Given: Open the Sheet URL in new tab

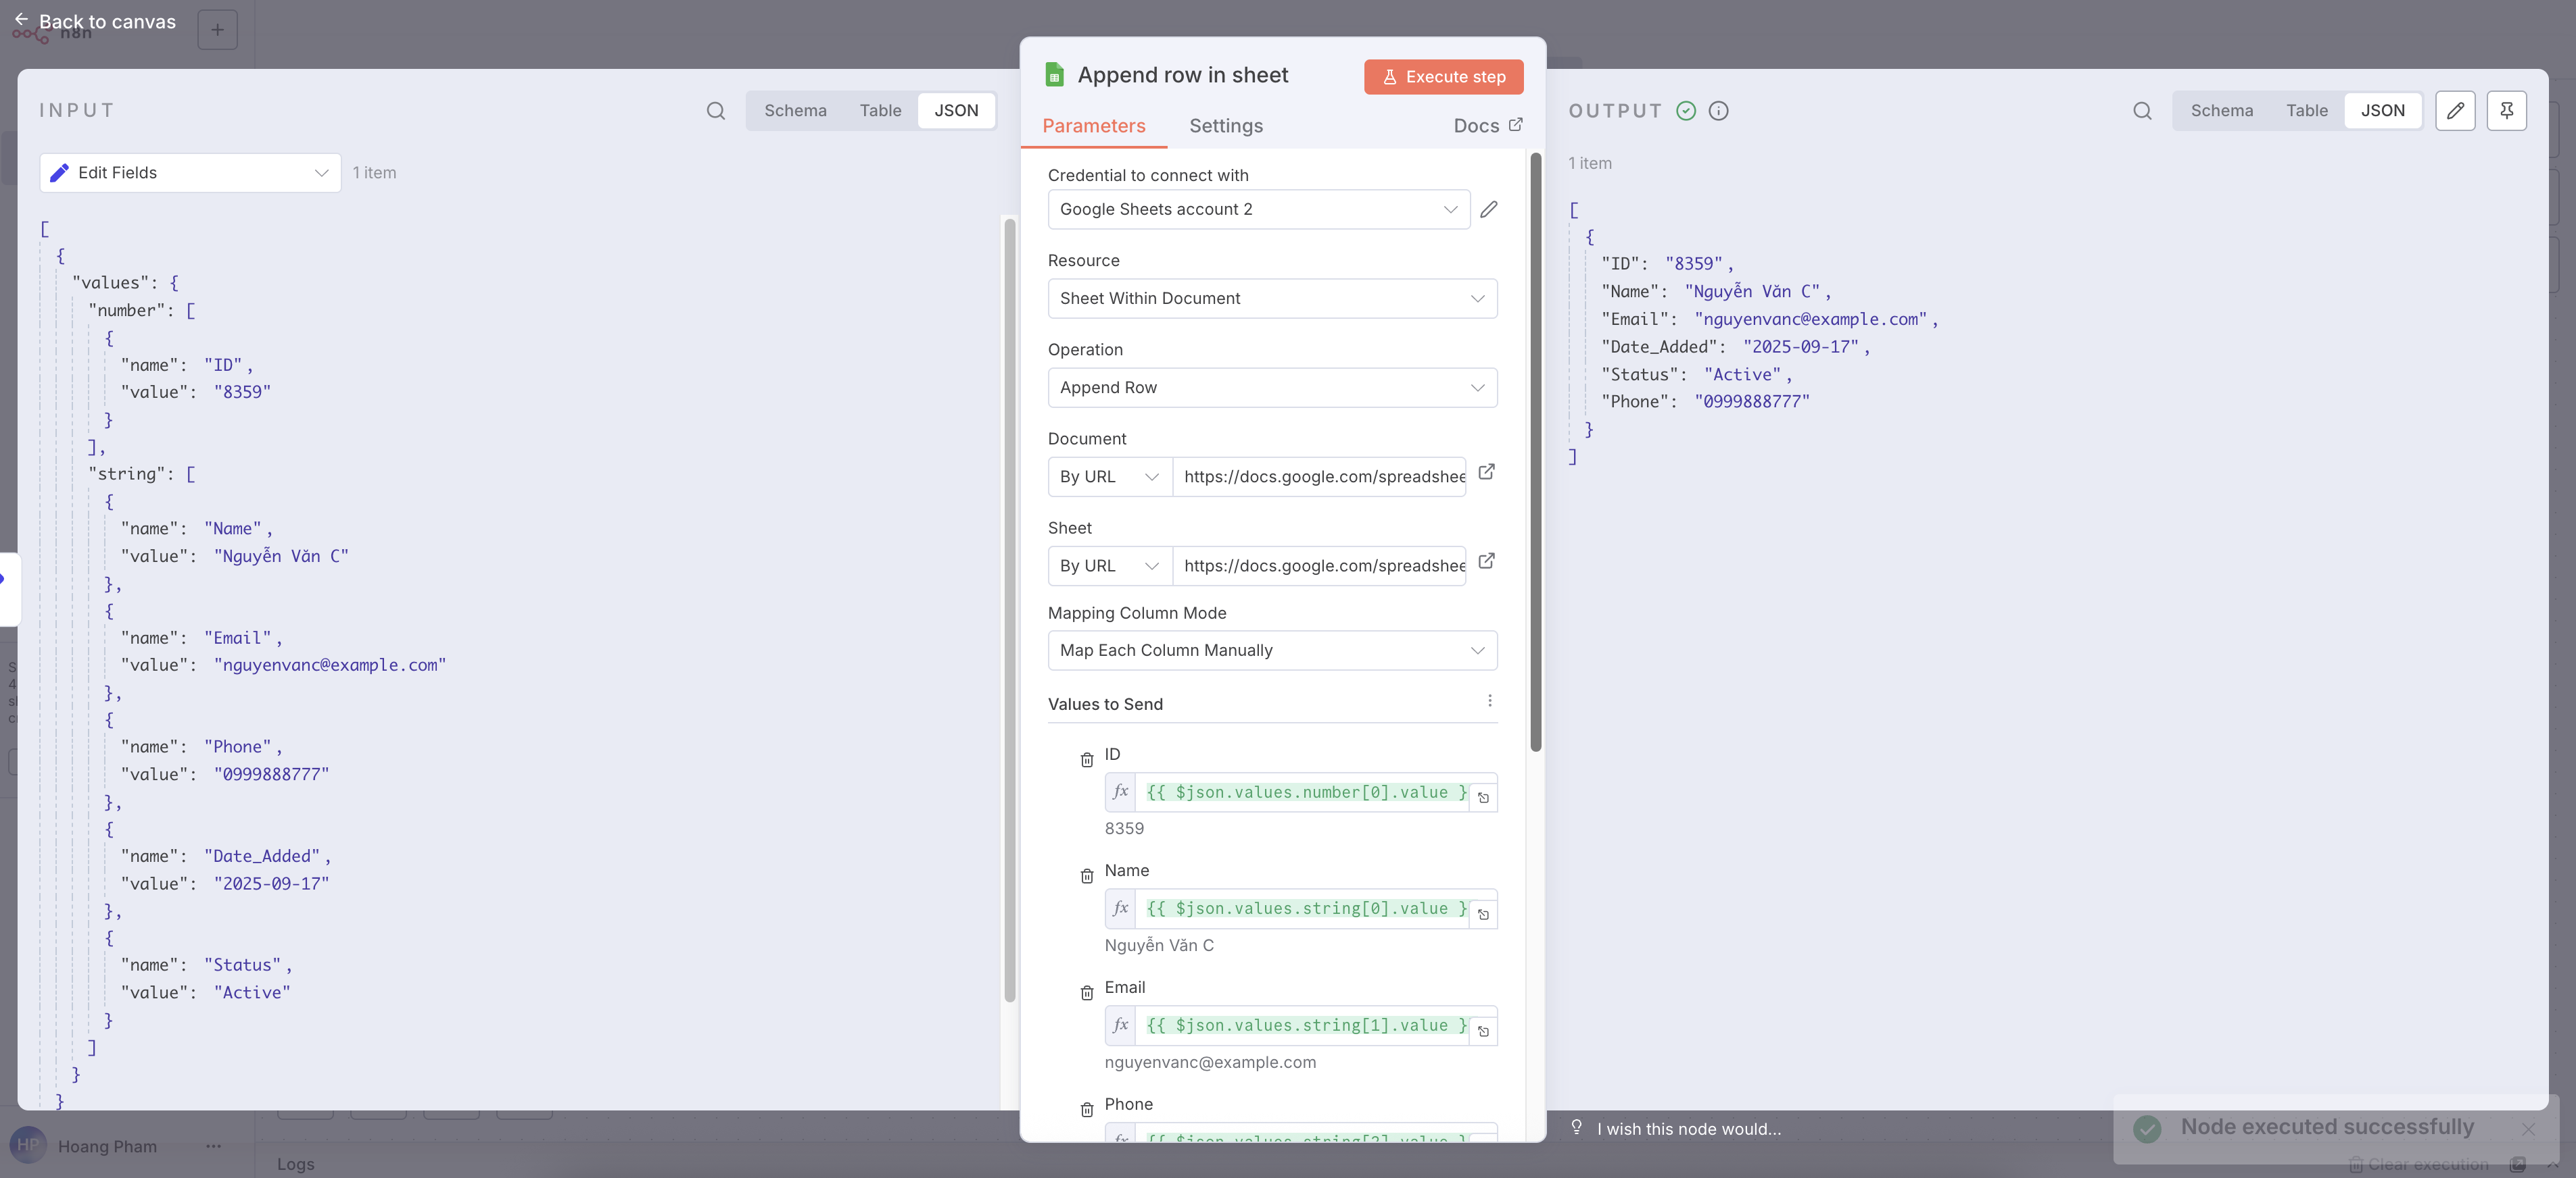Looking at the screenshot, I should (1486, 561).
